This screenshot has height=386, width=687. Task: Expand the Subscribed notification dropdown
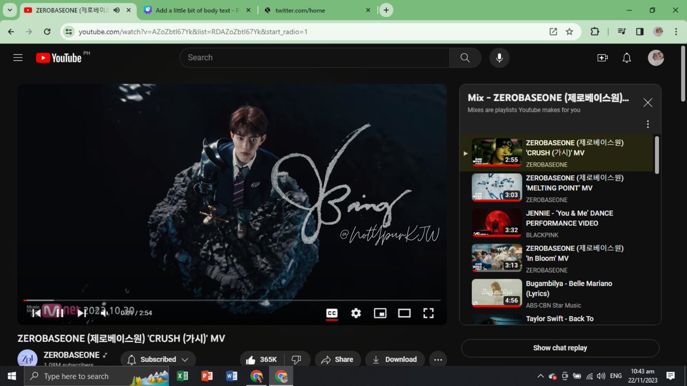pos(158,360)
